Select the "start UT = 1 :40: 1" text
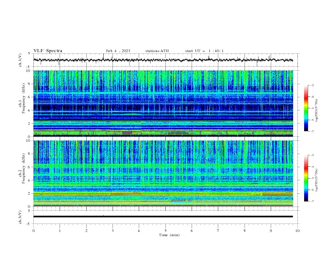This screenshot has width=335, height=259. [204, 51]
